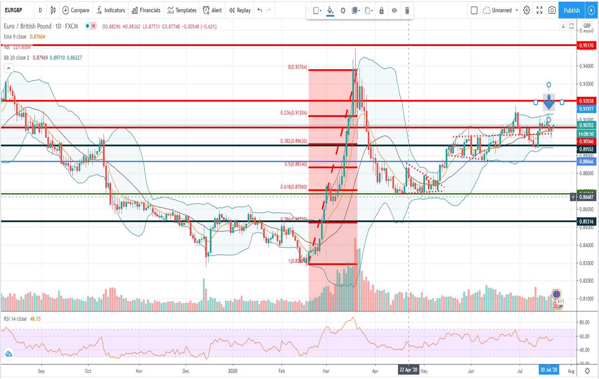Create an Alert for EURGBP
The width and height of the screenshot is (599, 379).
[212, 10]
